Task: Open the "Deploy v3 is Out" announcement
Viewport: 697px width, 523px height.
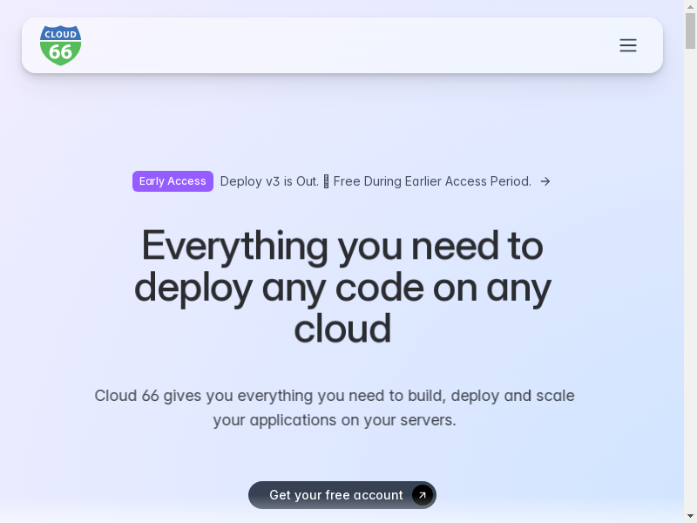Action: 268,181
